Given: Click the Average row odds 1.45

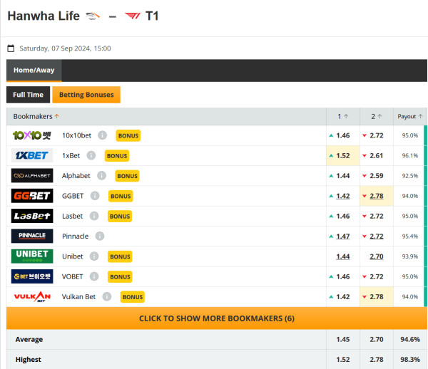Looking at the screenshot, I should click(343, 339).
